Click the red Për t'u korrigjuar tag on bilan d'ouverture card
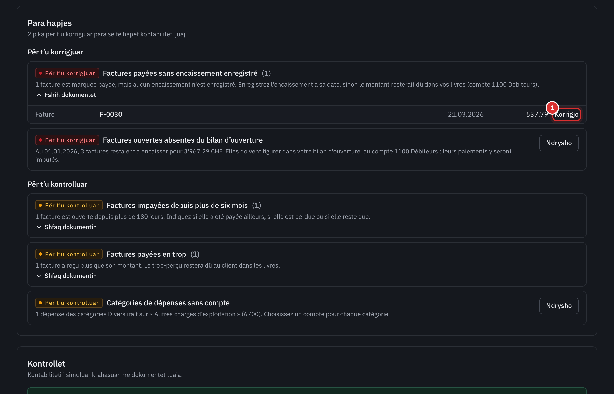This screenshot has width=614, height=394. point(67,140)
